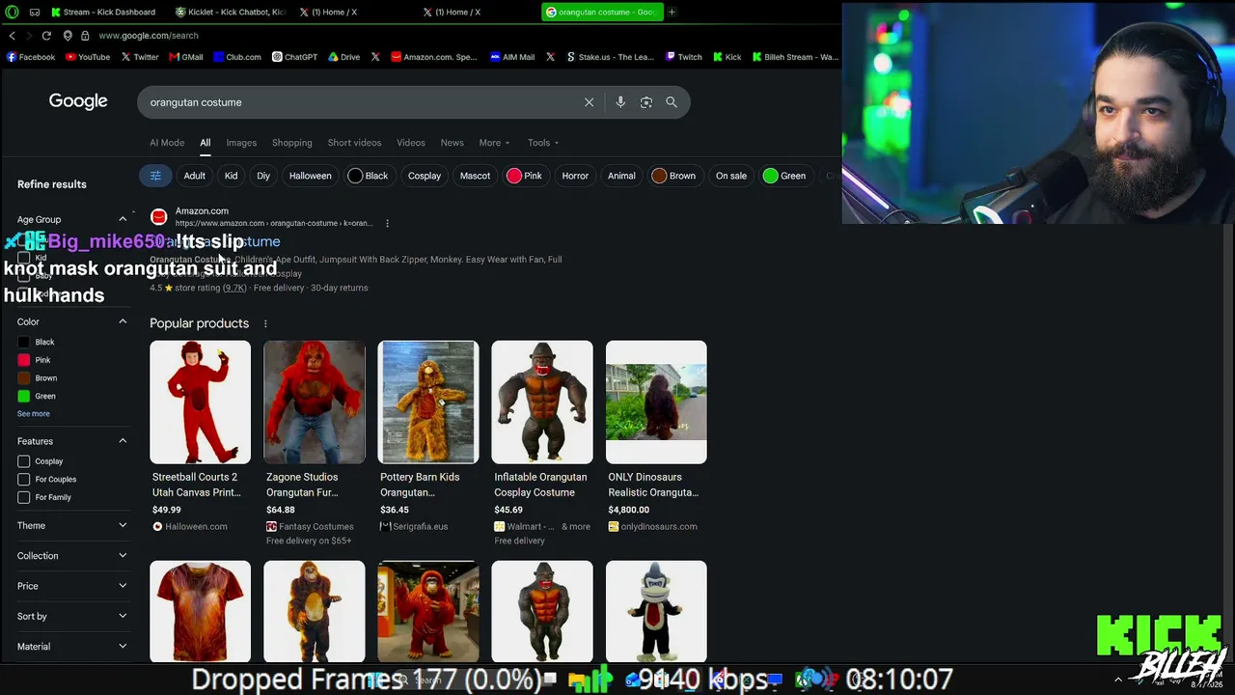
Task: Open the Club.com bookmark
Action: point(237,57)
